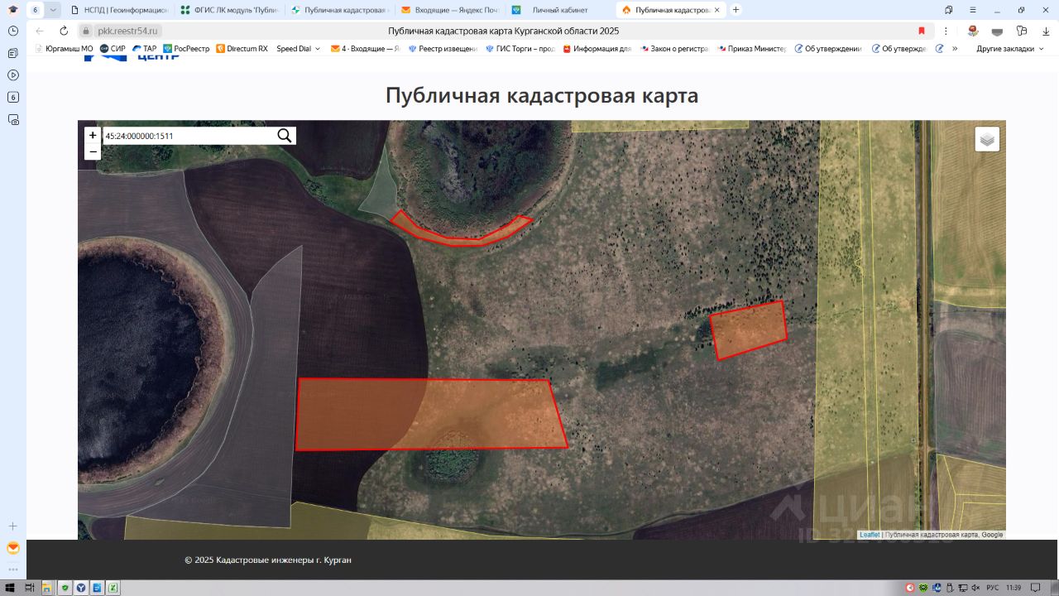Close the active Публичная кадастровая tab

click(716, 10)
